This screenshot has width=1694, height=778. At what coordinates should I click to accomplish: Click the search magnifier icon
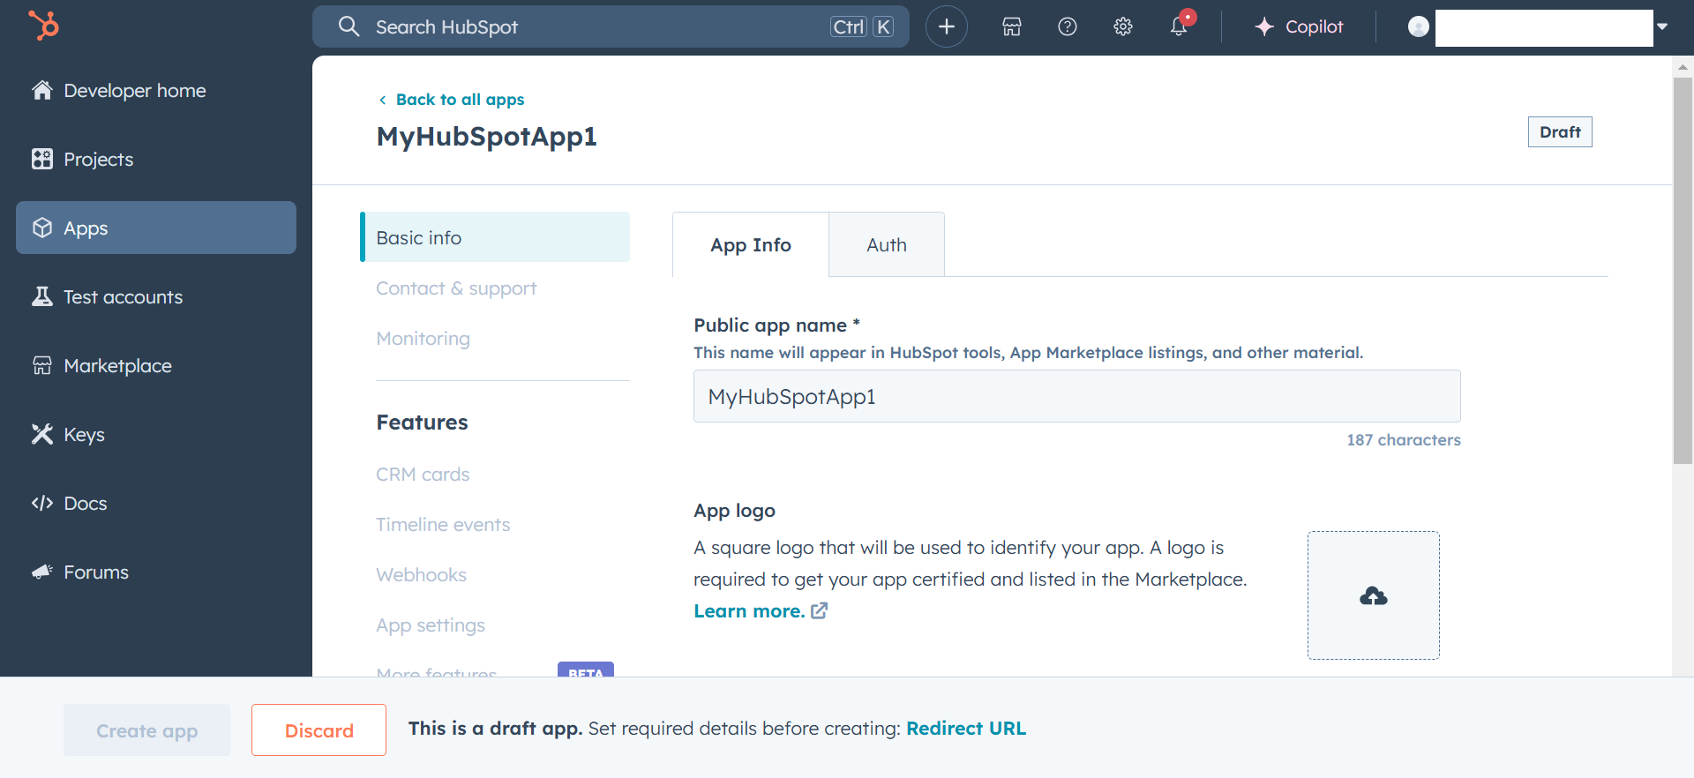pos(349,26)
